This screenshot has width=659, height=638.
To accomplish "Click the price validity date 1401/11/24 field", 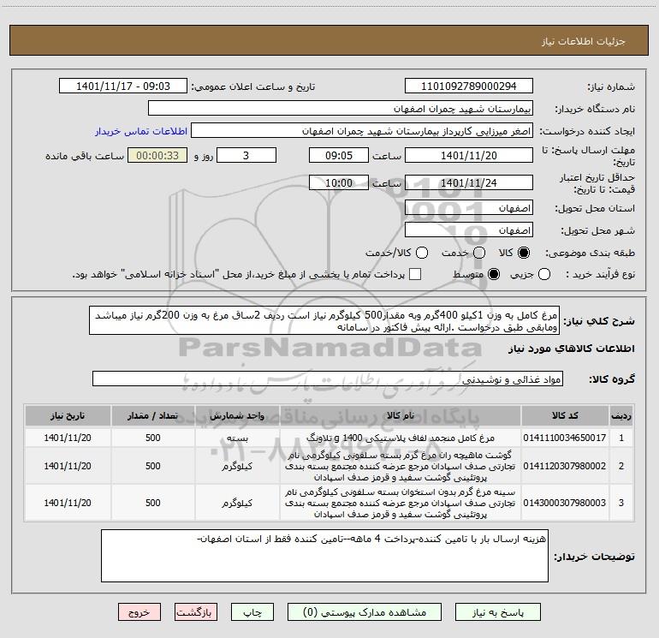I will [x=469, y=182].
